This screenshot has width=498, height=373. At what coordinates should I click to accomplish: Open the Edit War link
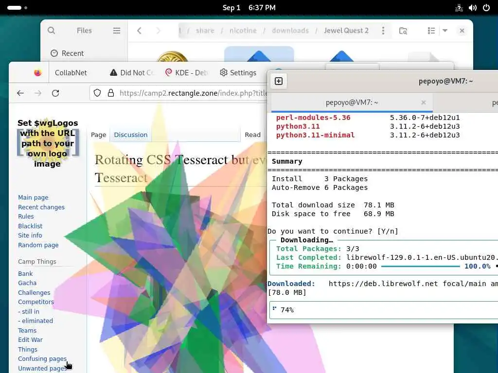click(30, 339)
